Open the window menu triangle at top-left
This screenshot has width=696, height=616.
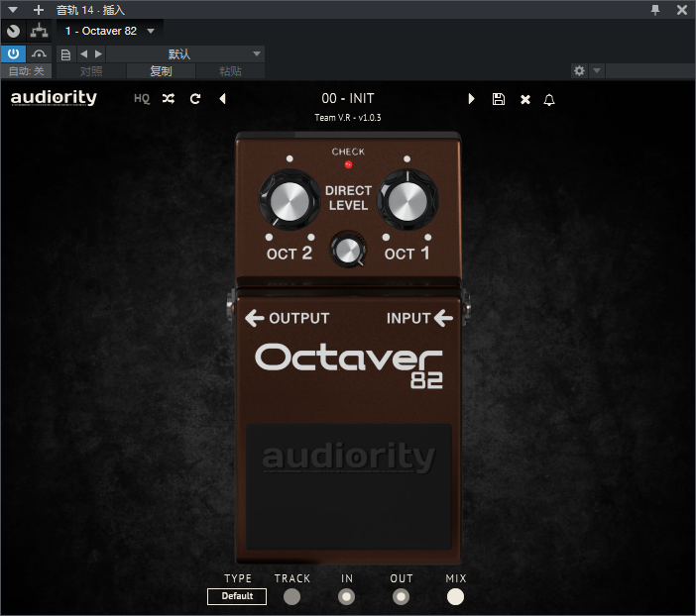tap(13, 10)
